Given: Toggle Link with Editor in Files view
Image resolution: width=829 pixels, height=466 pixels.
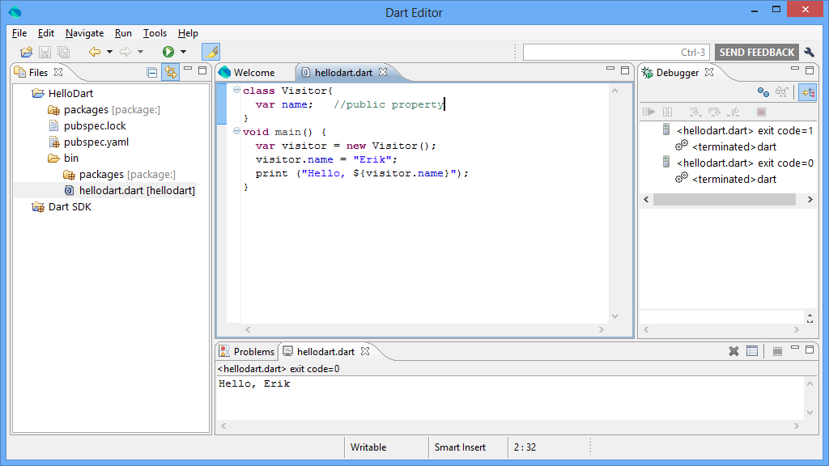Looking at the screenshot, I should click(x=170, y=72).
